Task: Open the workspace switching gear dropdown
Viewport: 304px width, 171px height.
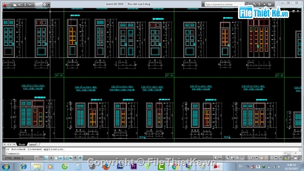Action: [x=273, y=158]
